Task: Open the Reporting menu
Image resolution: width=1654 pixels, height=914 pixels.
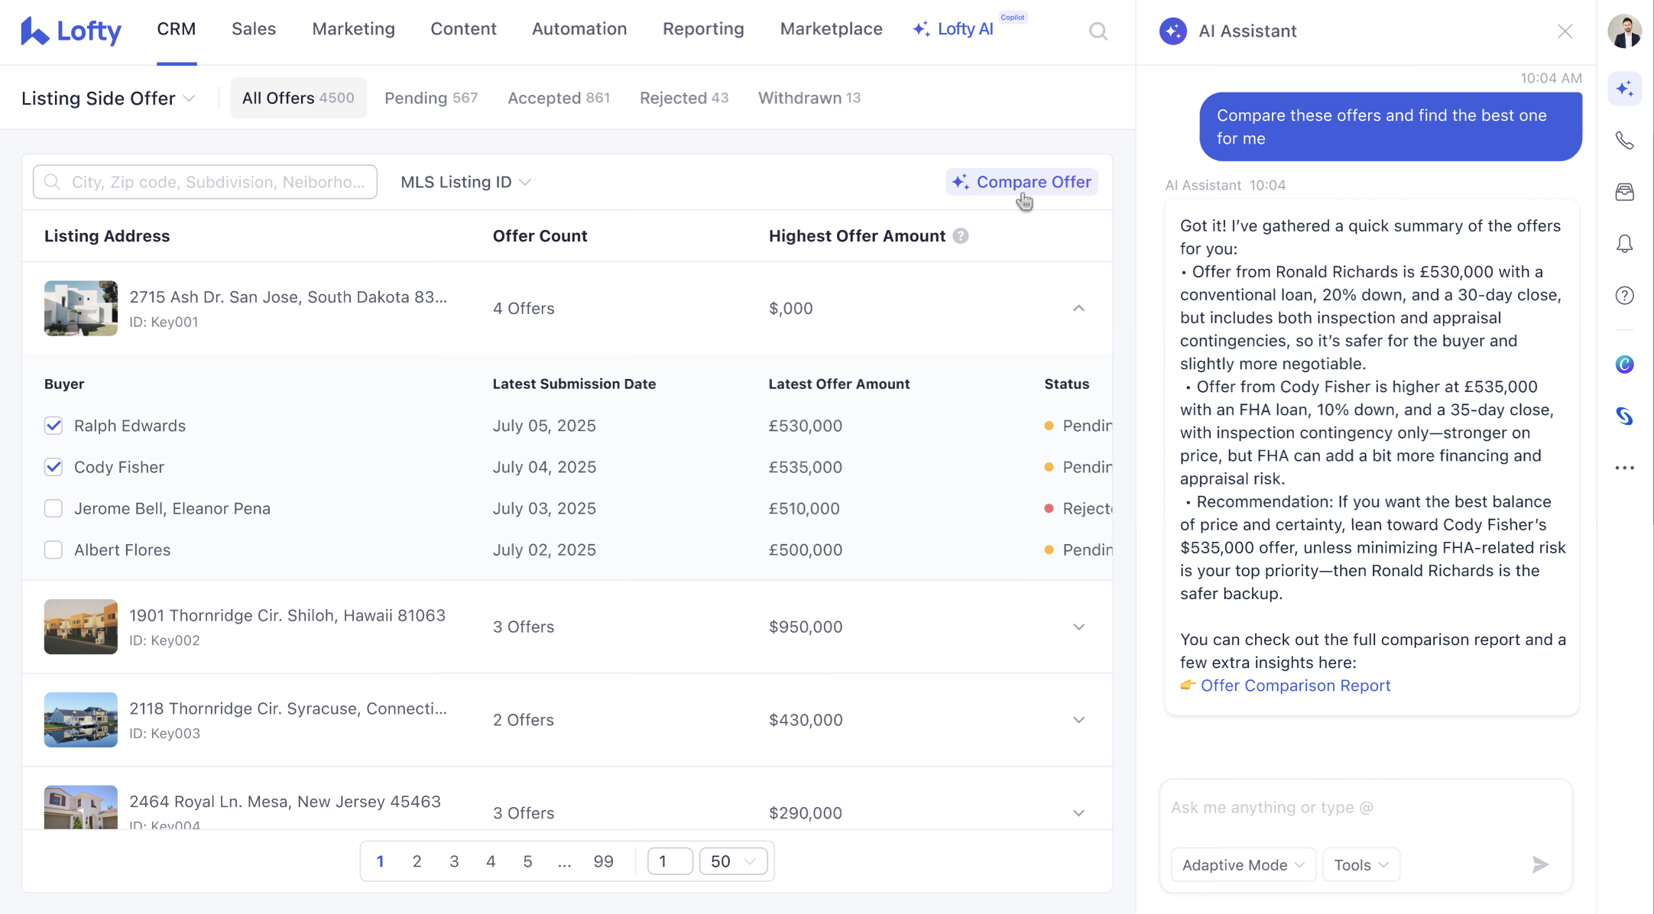Action: point(703,29)
